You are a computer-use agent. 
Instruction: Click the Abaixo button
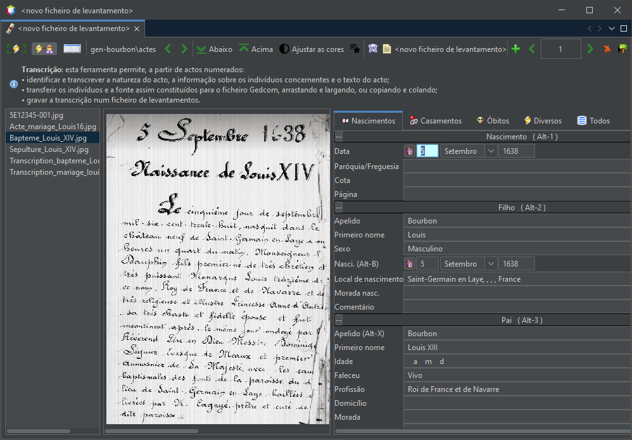(214, 49)
